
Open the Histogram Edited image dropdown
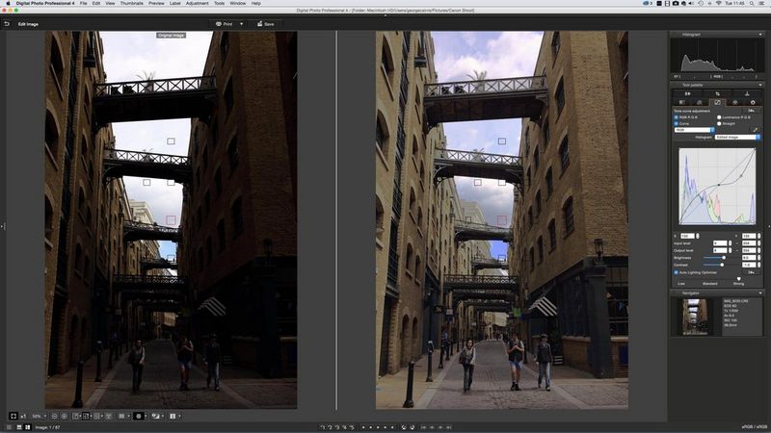coord(738,137)
